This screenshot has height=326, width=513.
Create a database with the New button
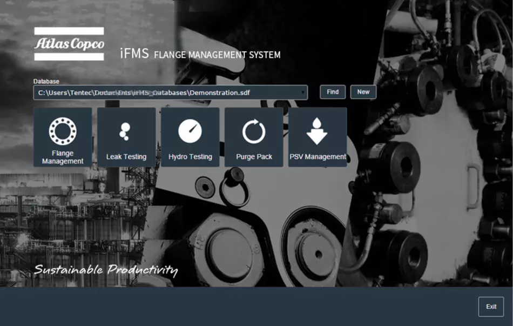(x=363, y=92)
